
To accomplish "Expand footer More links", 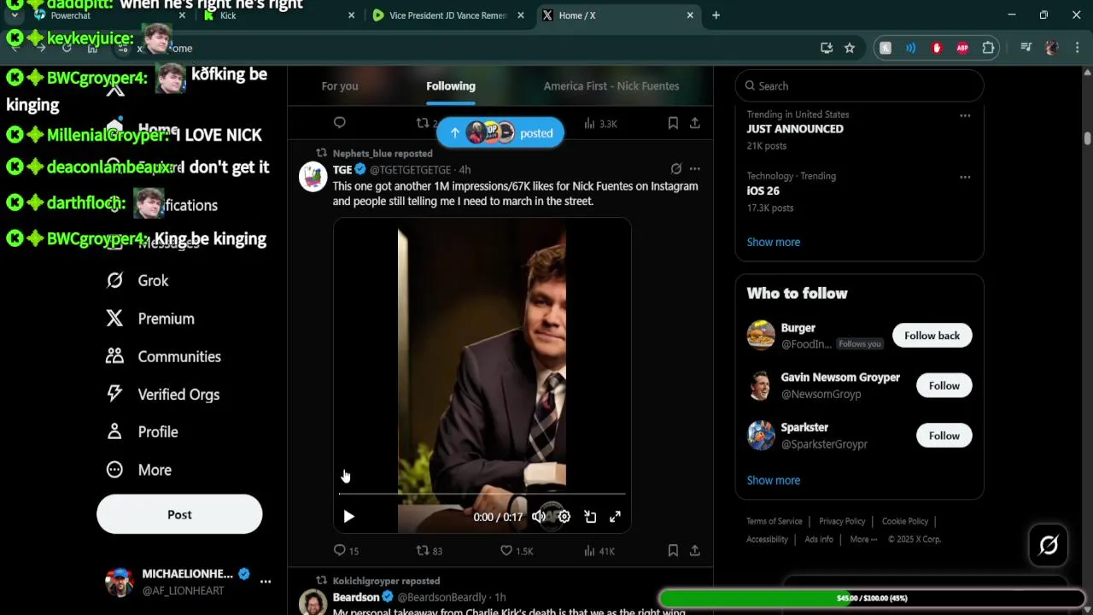I will [x=863, y=539].
